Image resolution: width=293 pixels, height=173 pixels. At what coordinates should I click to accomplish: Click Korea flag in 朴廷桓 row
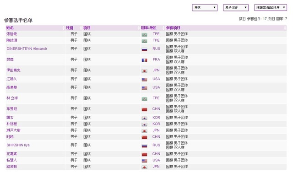point(144,124)
